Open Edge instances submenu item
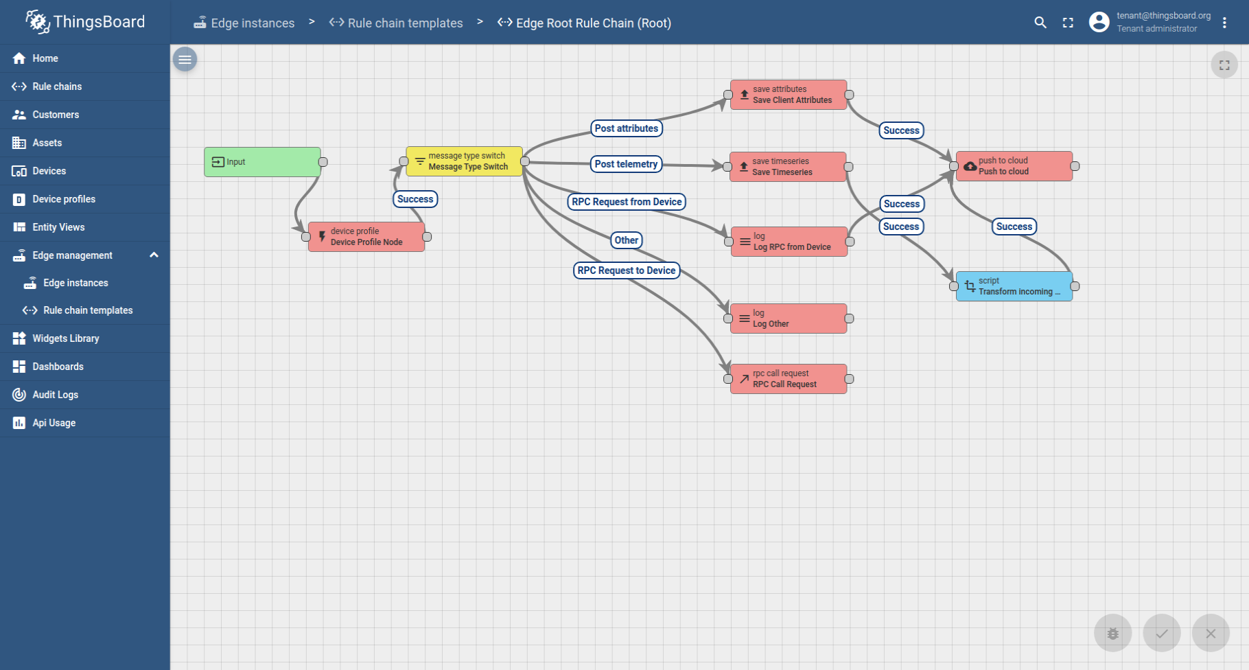 [85, 283]
